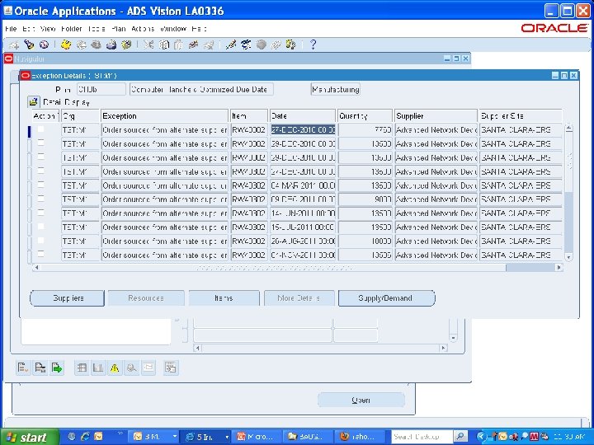Open the Window menu
Image resolution: width=594 pixels, height=445 pixels.
[x=173, y=29]
